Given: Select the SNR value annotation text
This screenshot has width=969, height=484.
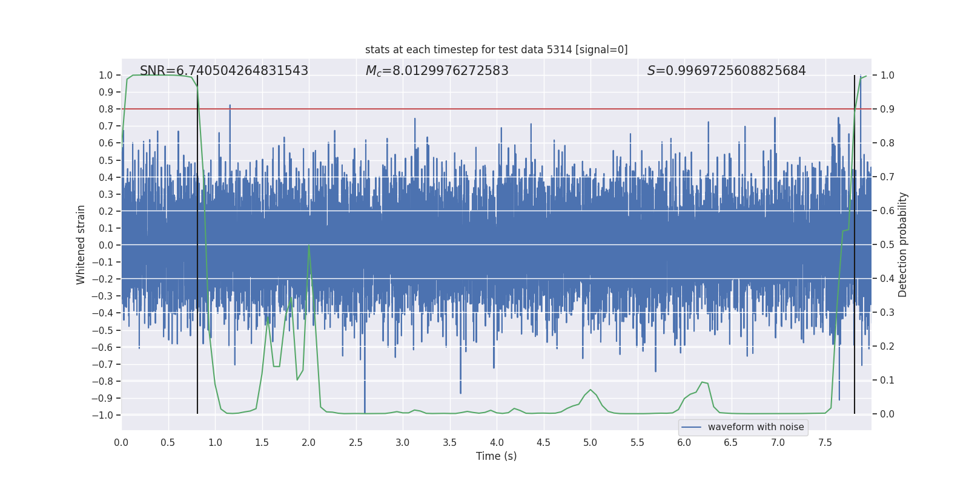Looking at the screenshot, I should (x=224, y=71).
